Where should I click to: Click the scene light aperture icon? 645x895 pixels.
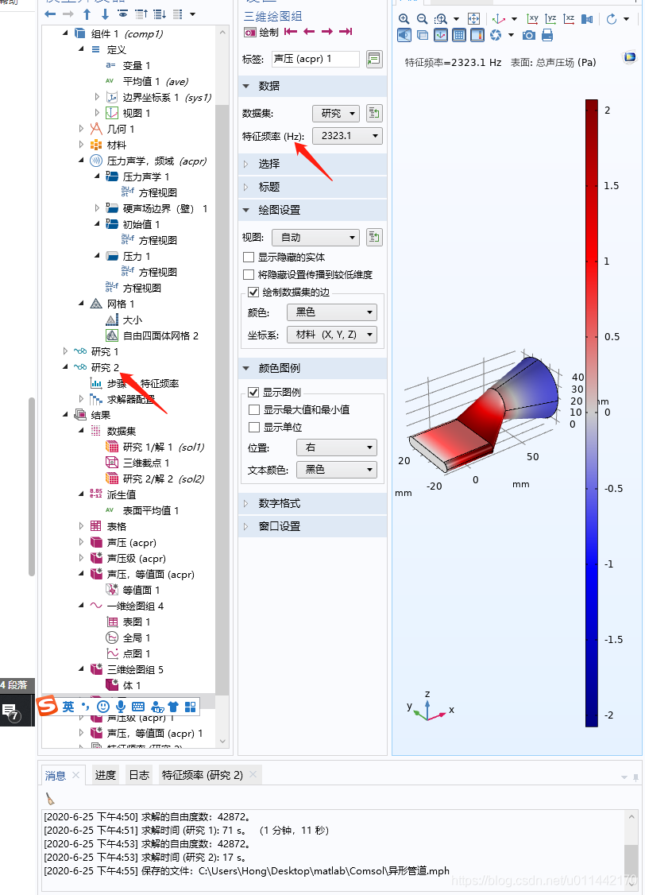pyautogui.click(x=496, y=36)
